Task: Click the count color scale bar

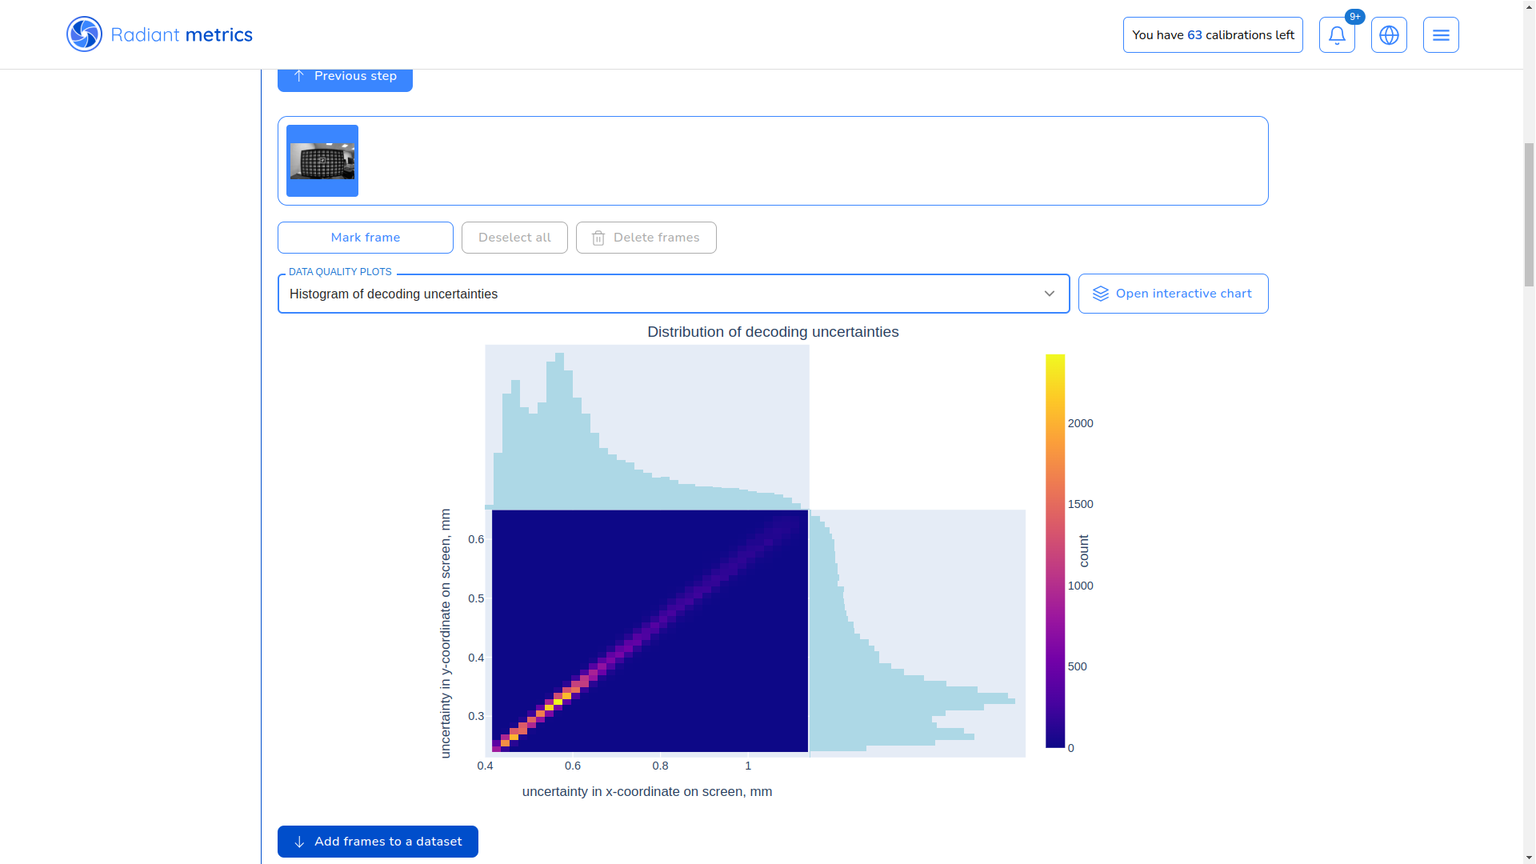Action: 1055,552
